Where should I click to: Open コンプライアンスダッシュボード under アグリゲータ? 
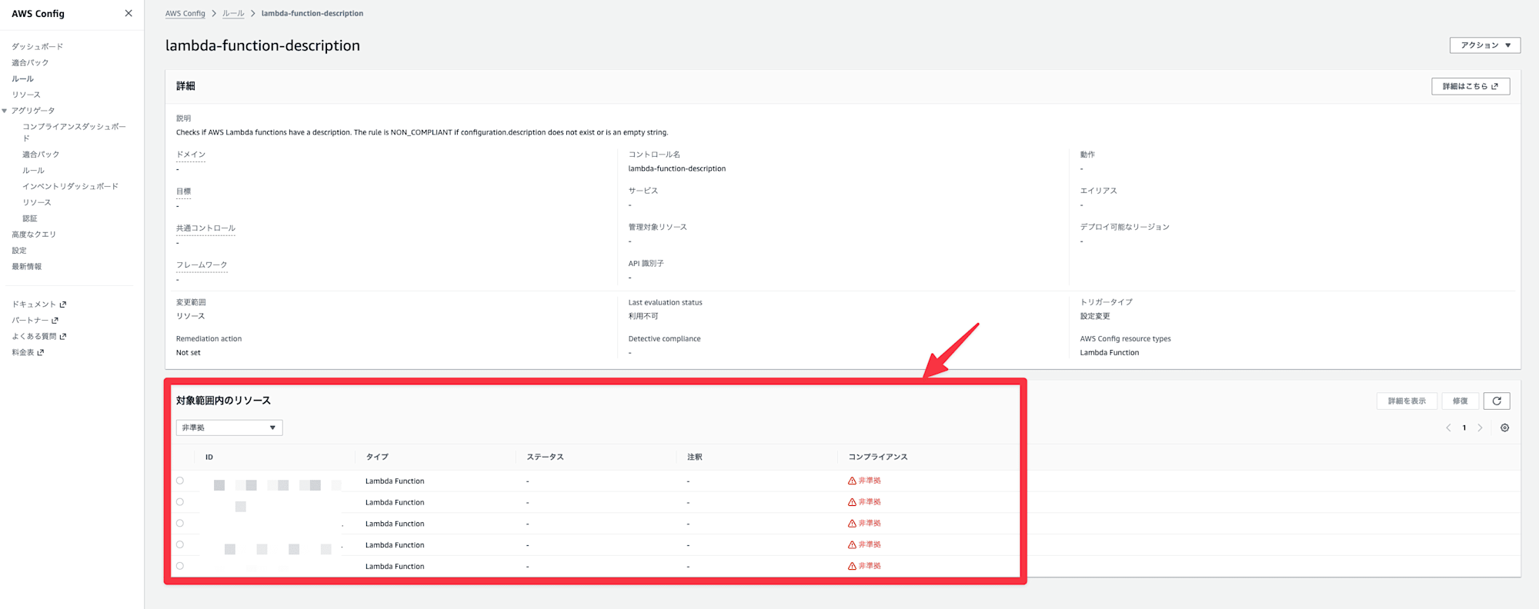74,132
